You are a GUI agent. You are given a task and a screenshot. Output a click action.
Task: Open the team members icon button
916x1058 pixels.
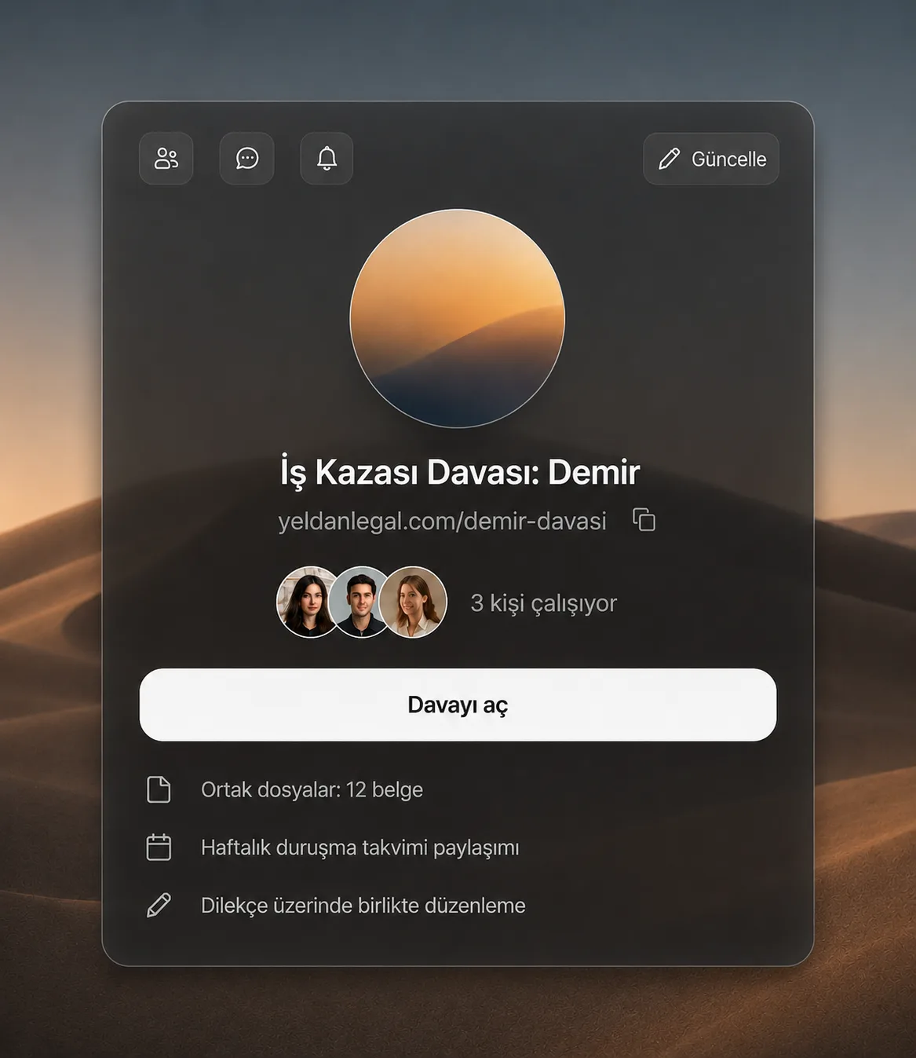click(x=166, y=159)
